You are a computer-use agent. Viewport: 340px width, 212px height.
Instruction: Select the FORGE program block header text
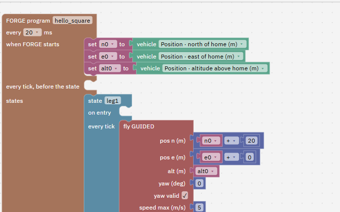28,21
